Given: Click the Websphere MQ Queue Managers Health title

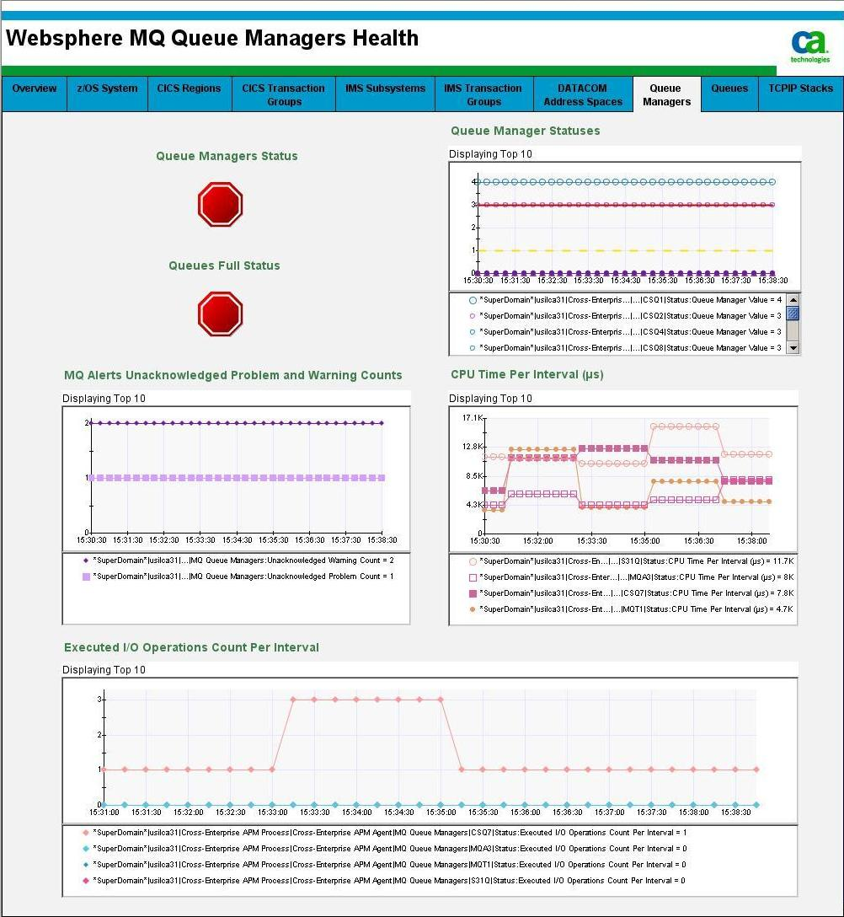Looking at the screenshot, I should [x=212, y=38].
